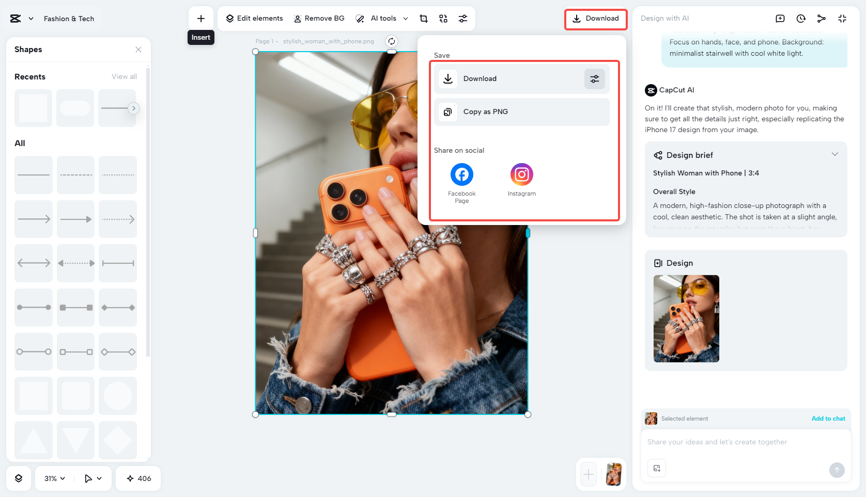Collapse the Design with AI panel
The width and height of the screenshot is (866, 497).
coord(842,19)
